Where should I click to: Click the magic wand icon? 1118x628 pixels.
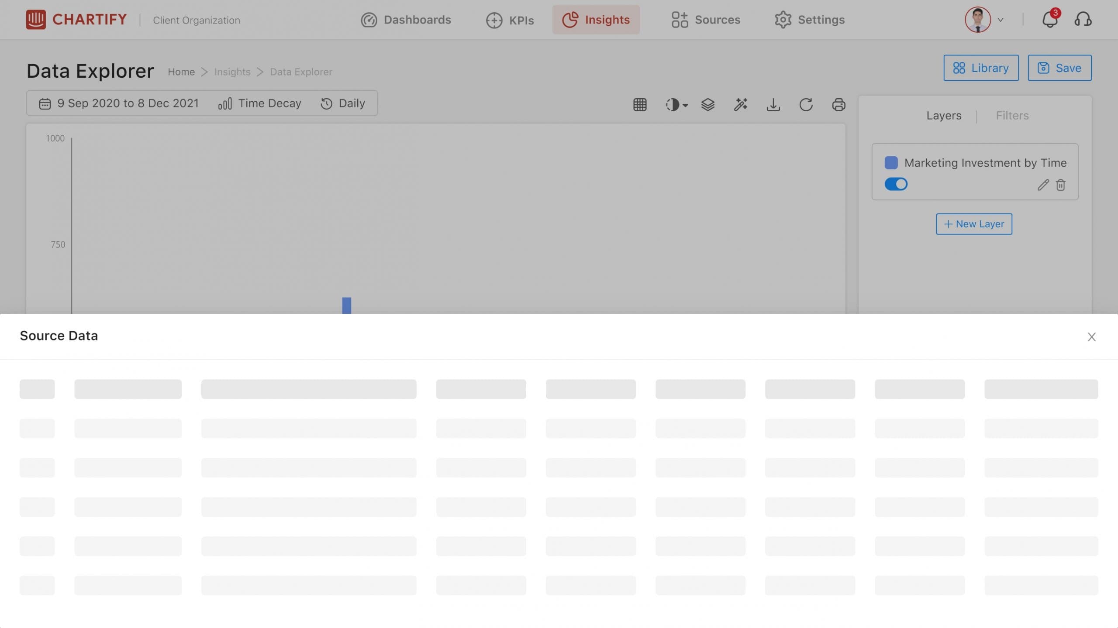pos(740,105)
